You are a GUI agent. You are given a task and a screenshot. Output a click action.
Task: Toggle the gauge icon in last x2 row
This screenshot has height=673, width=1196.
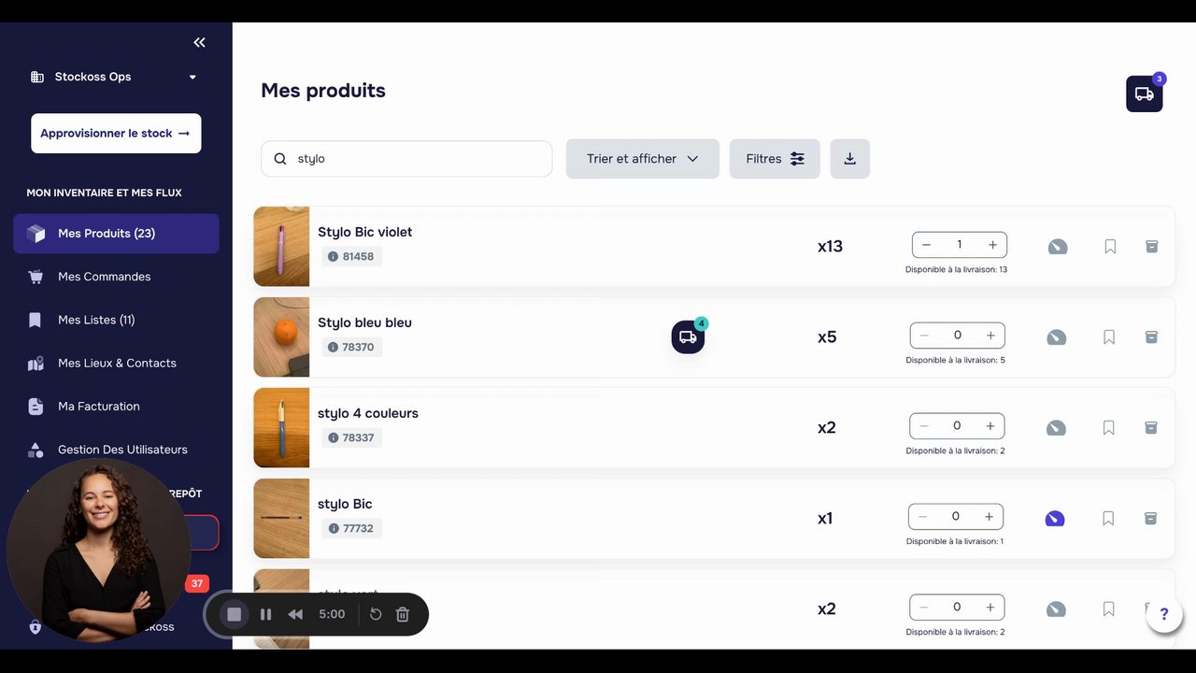tap(1056, 609)
